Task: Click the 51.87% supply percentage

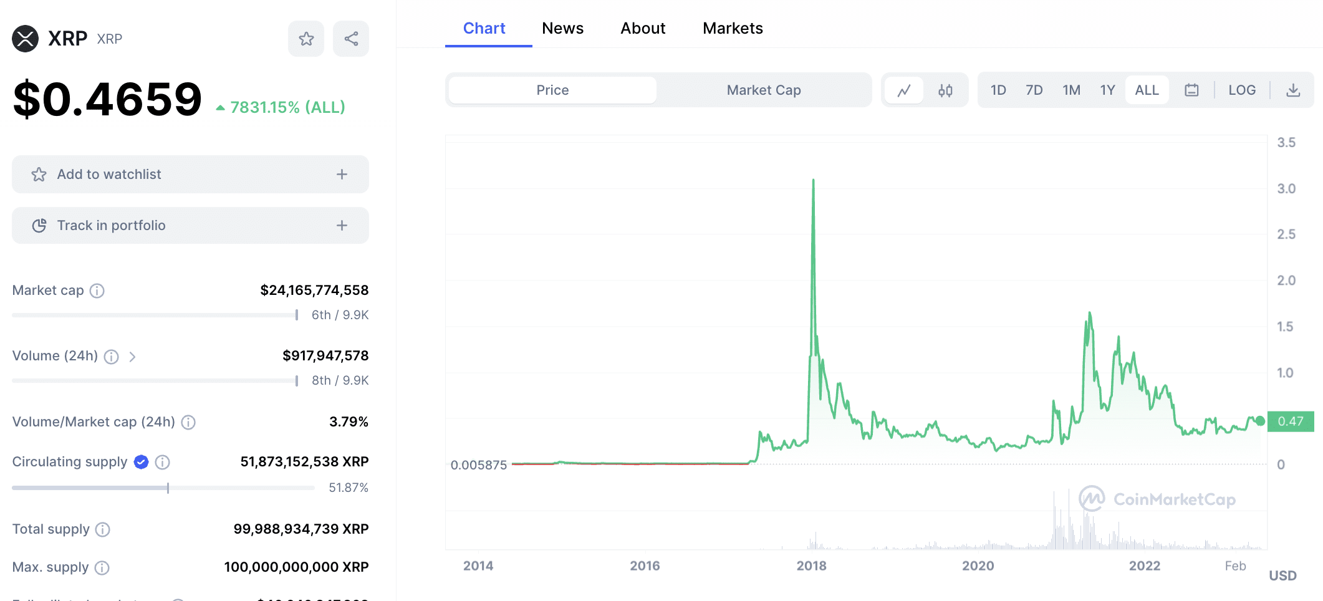Action: tap(349, 488)
